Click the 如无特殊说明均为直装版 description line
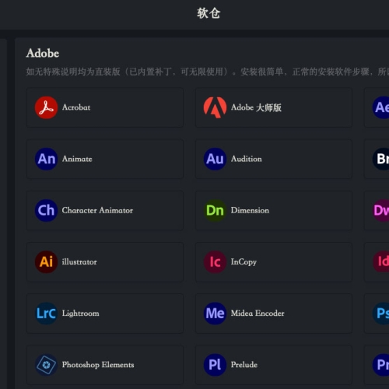Image resolution: width=389 pixels, height=389 pixels. click(208, 72)
